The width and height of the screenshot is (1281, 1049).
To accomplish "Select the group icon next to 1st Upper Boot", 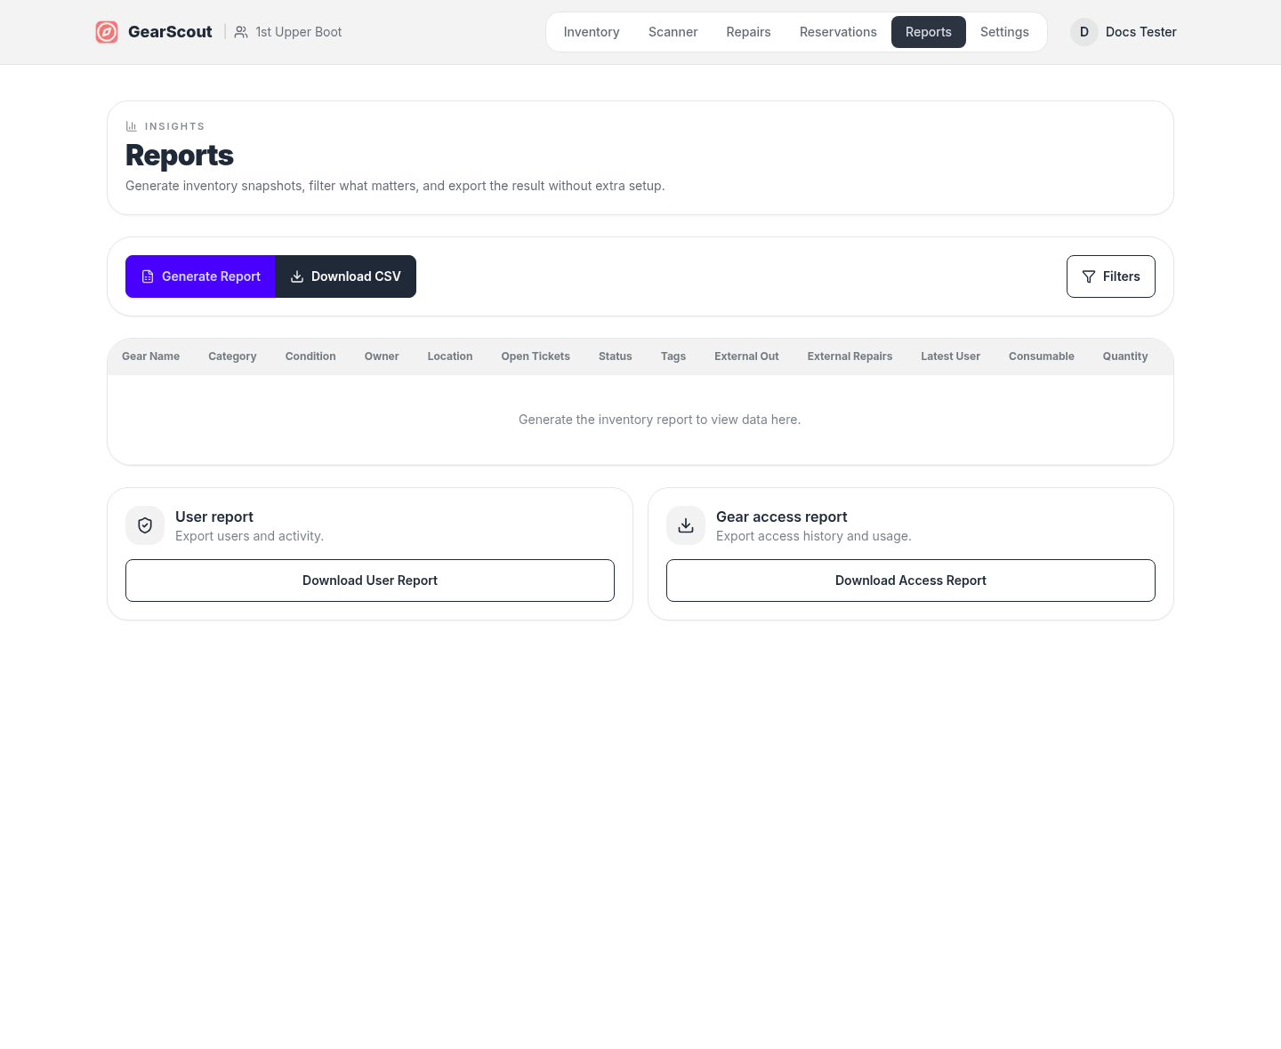I will click(x=240, y=32).
